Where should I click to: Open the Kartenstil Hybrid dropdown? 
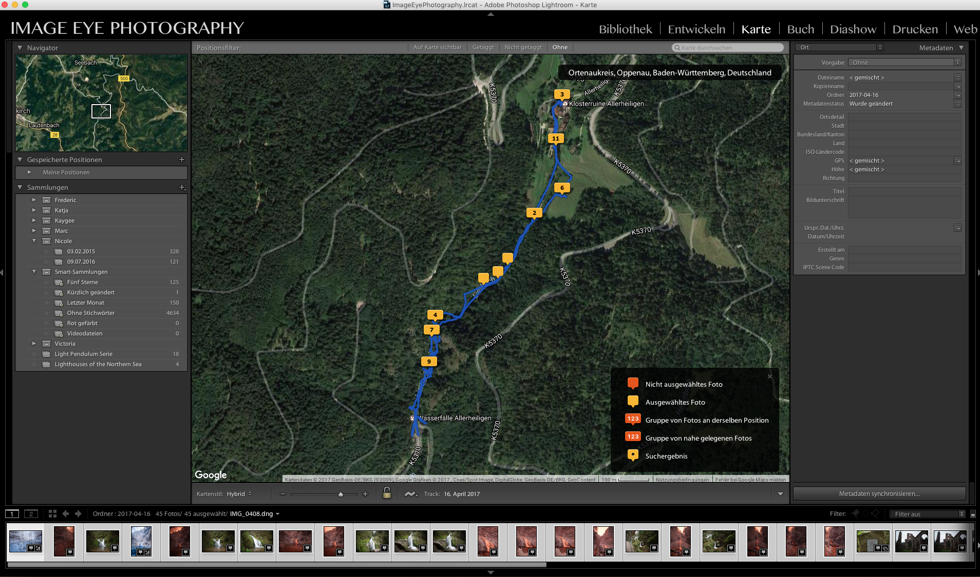coord(239,494)
